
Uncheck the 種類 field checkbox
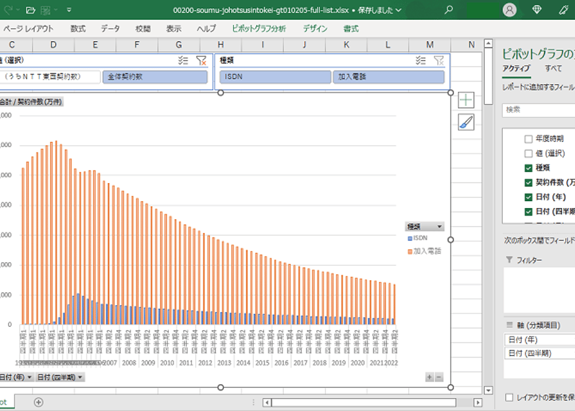[x=528, y=168]
